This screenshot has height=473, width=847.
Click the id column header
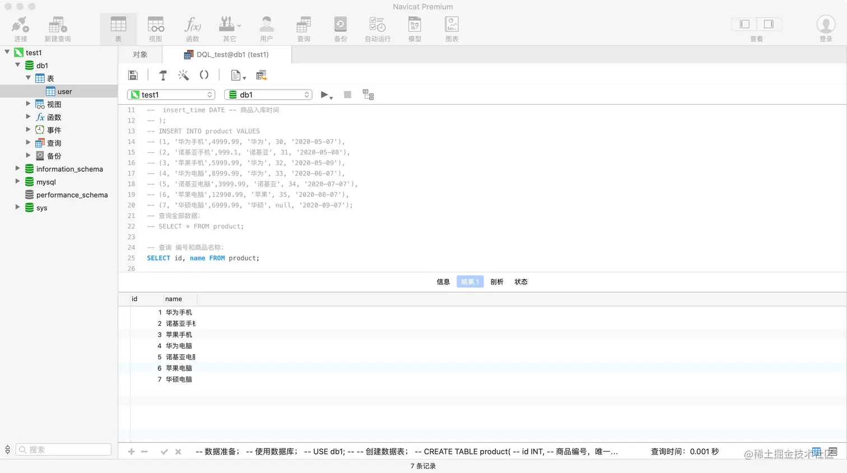(147, 299)
